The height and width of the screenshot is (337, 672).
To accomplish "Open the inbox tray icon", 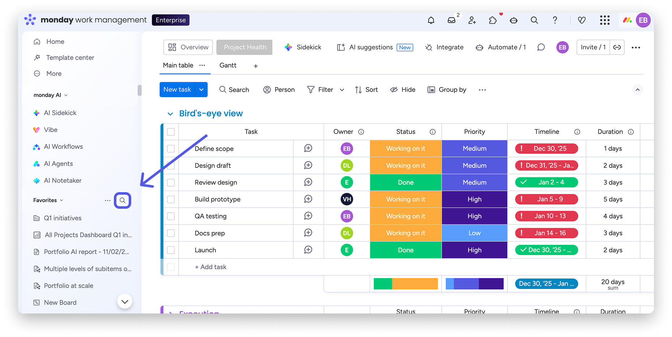I will pyautogui.click(x=451, y=20).
